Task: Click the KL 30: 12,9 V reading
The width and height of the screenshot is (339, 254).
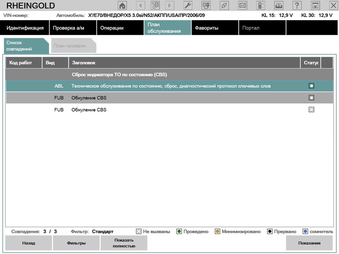Action: (x=317, y=15)
